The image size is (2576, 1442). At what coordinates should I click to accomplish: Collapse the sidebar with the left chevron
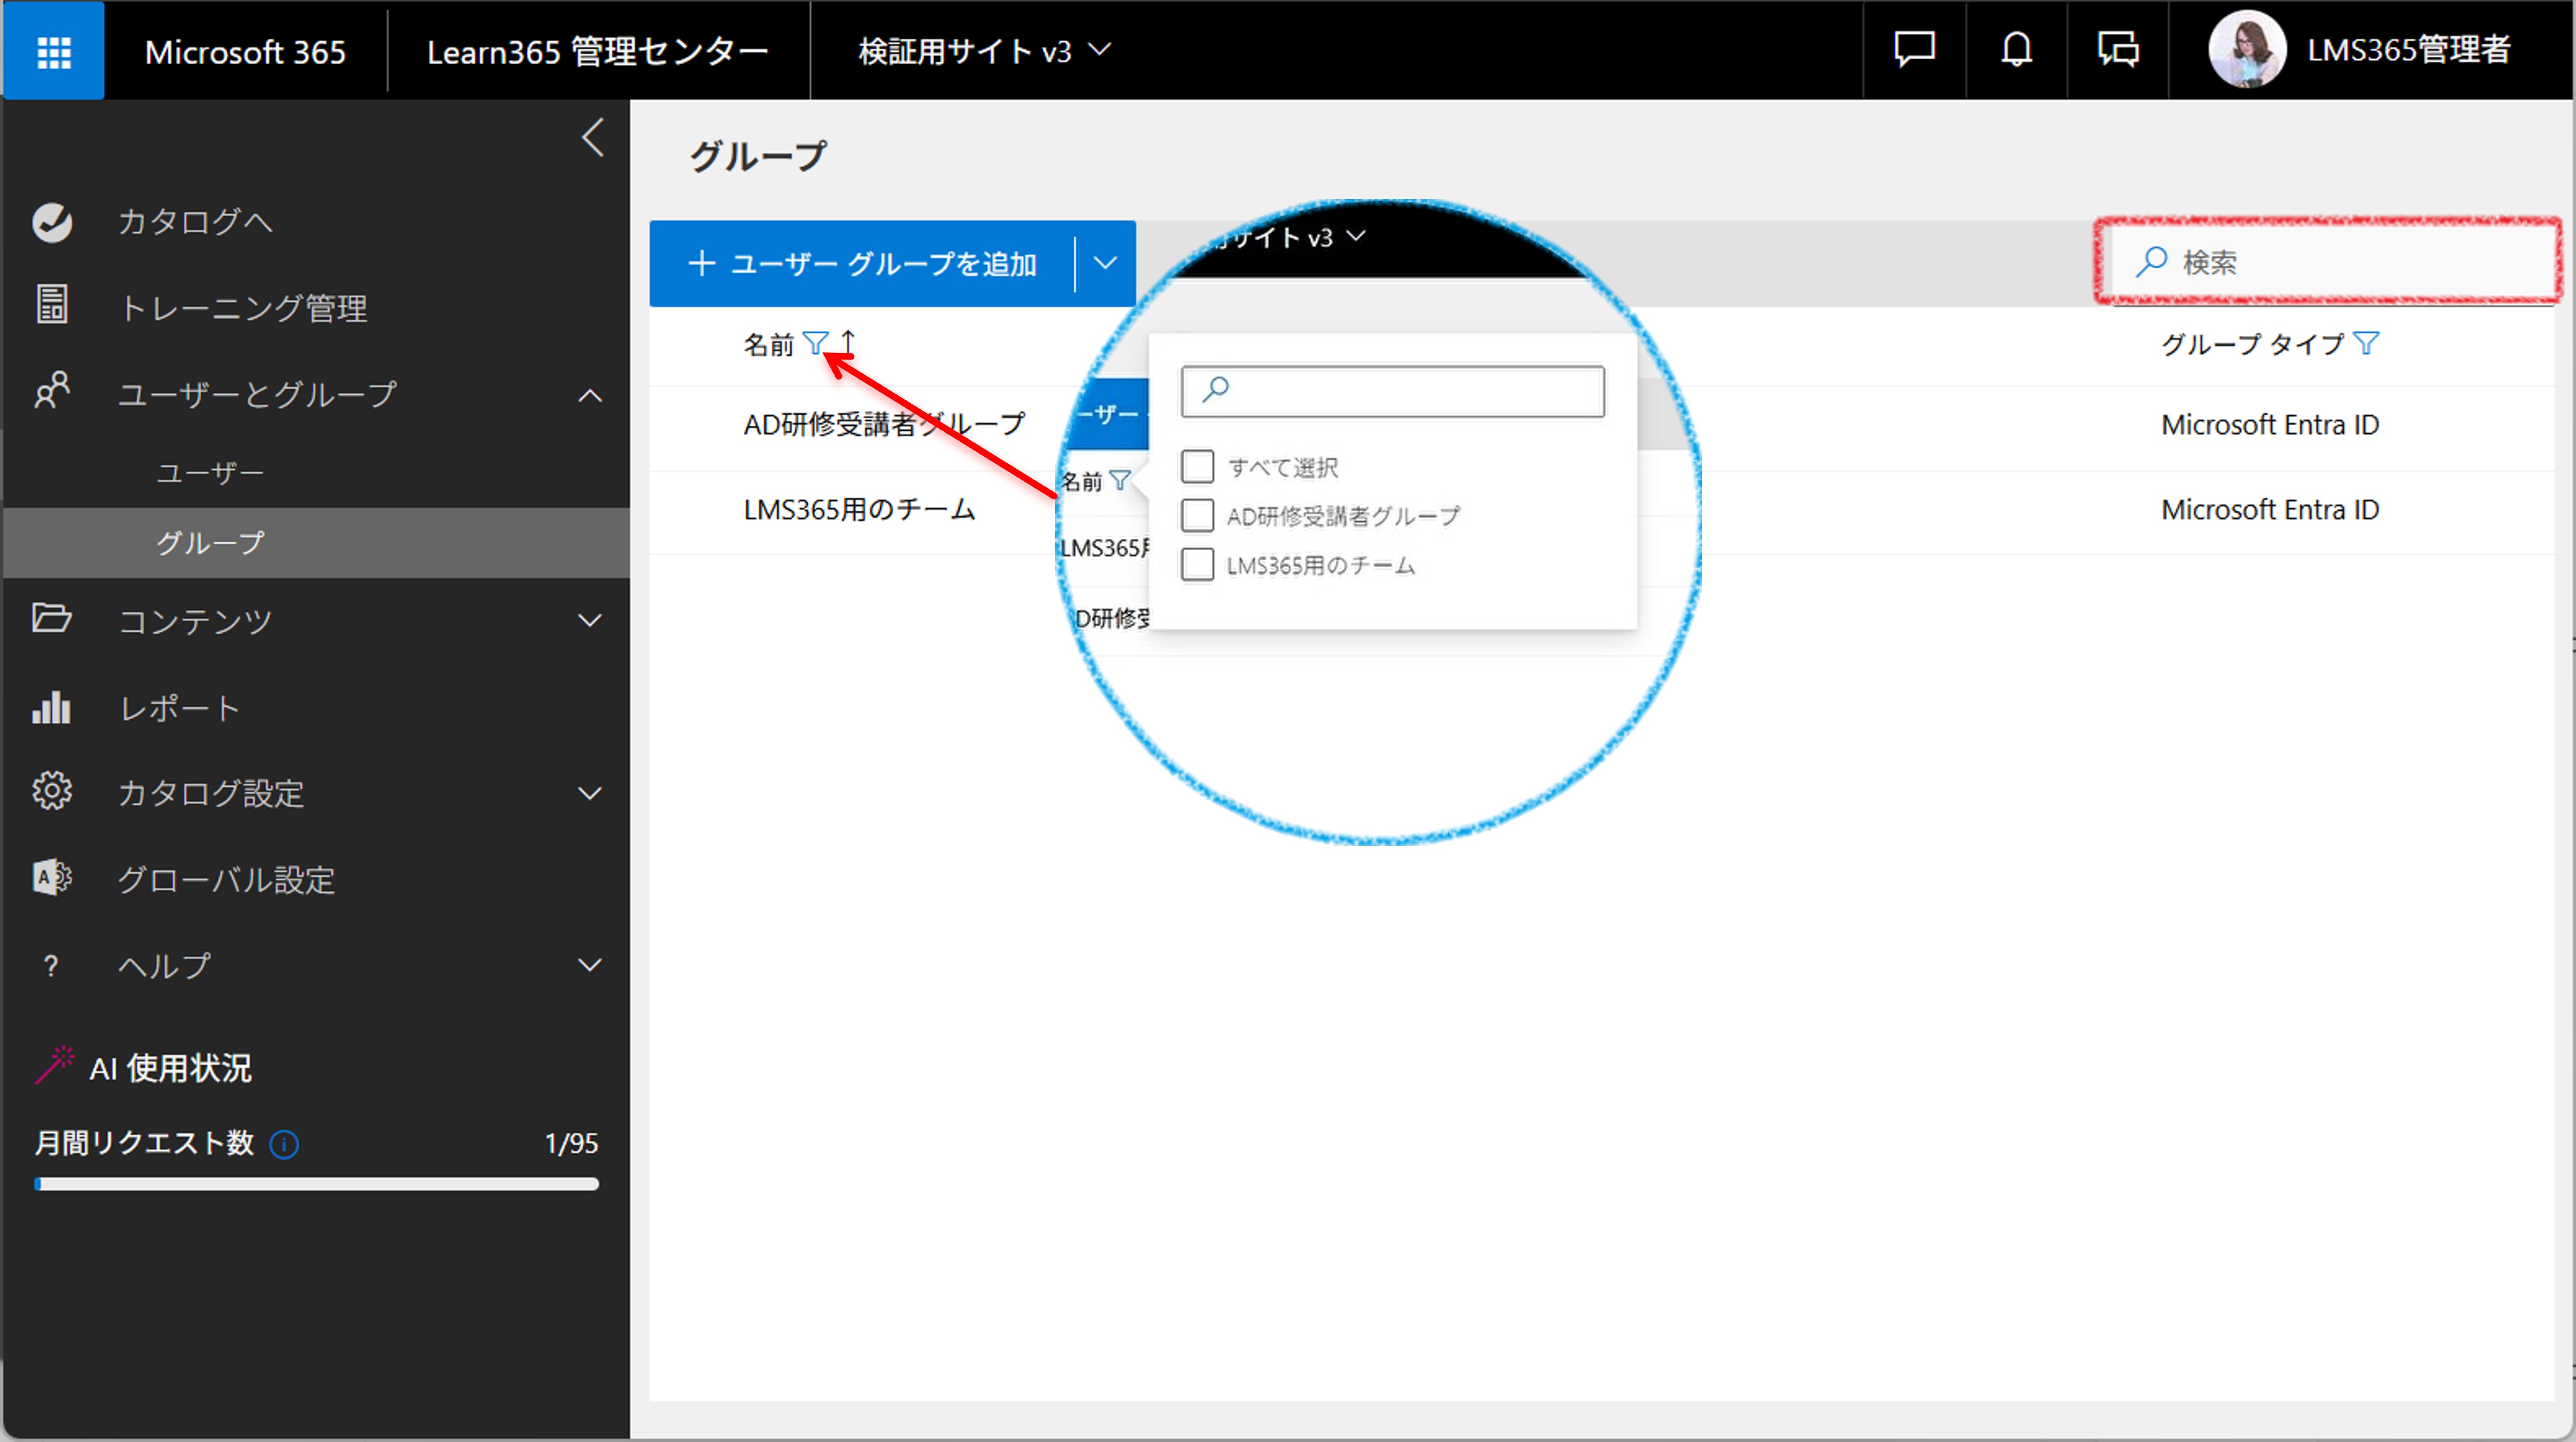pyautogui.click(x=593, y=138)
